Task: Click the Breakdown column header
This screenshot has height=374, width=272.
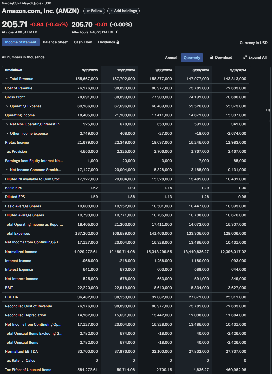Action: click(x=14, y=70)
